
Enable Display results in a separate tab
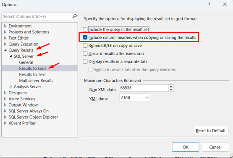coord(85,61)
